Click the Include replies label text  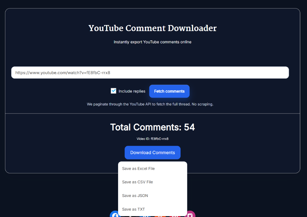click(132, 91)
